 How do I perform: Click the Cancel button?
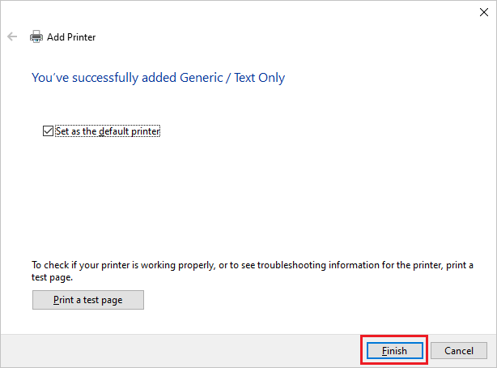[x=459, y=350]
